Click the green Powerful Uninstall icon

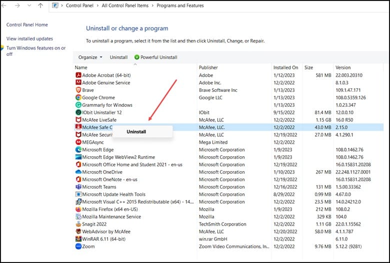(136, 57)
